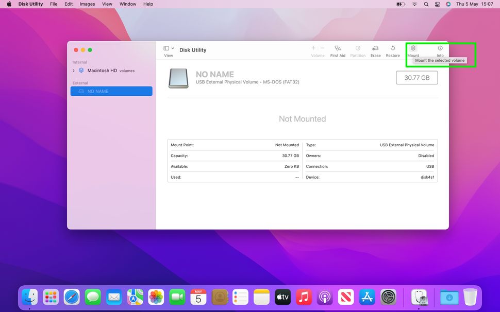Remove volume using the minus icon
Viewport: 500px width, 312px height.
pos(322,48)
